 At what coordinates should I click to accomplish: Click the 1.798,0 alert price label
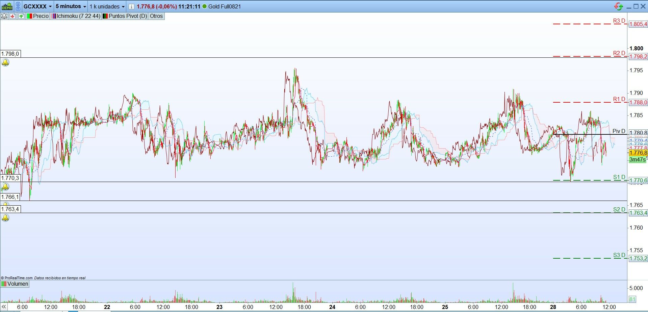10,54
